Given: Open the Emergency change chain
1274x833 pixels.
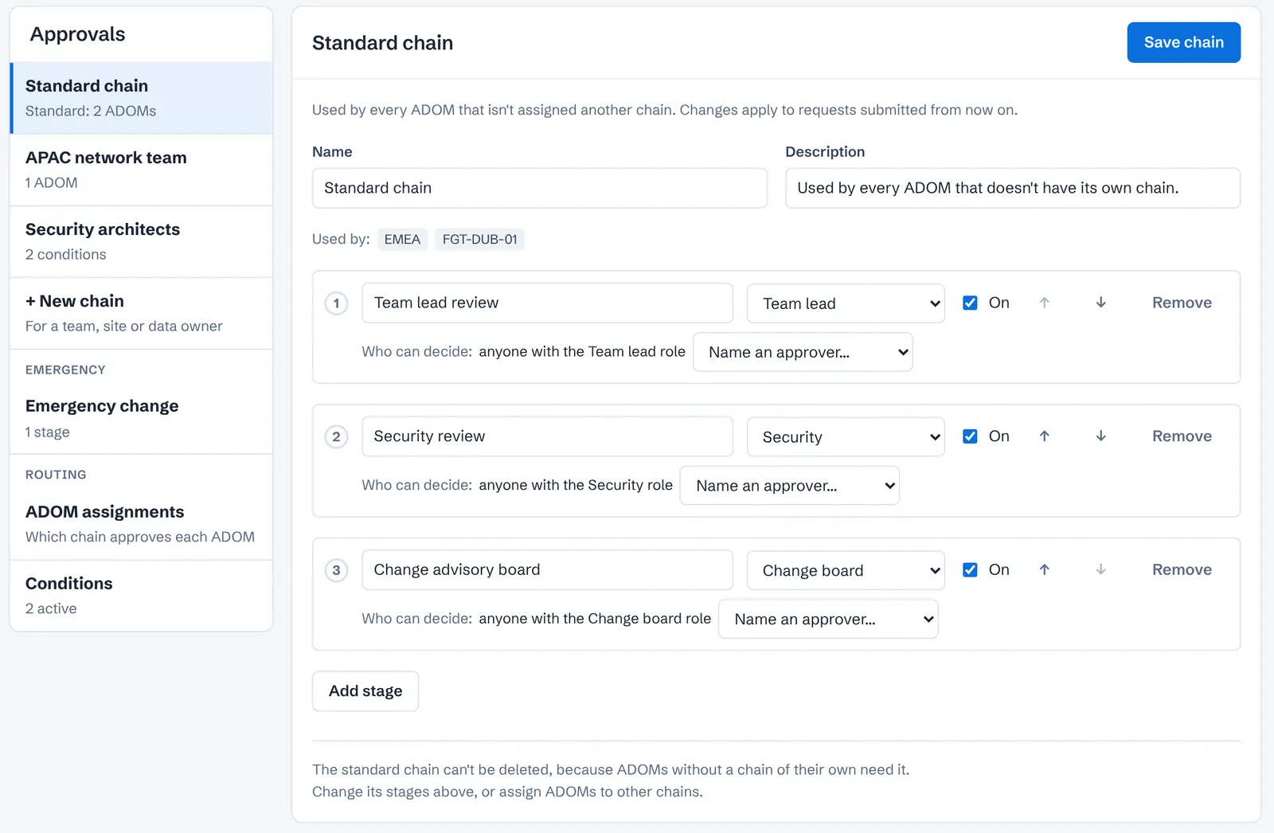Looking at the screenshot, I should point(141,418).
